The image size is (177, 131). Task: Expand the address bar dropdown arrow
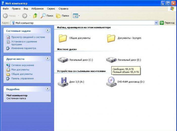[156, 23]
